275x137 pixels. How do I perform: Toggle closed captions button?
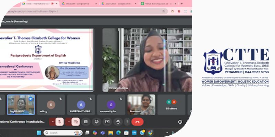pyautogui.click(x=86, y=122)
